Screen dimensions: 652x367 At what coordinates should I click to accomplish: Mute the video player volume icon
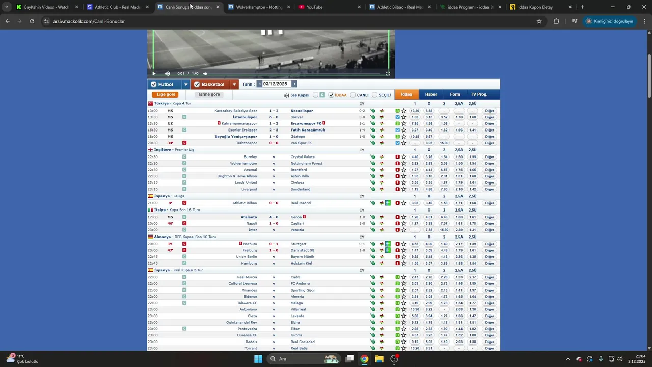coord(167,73)
